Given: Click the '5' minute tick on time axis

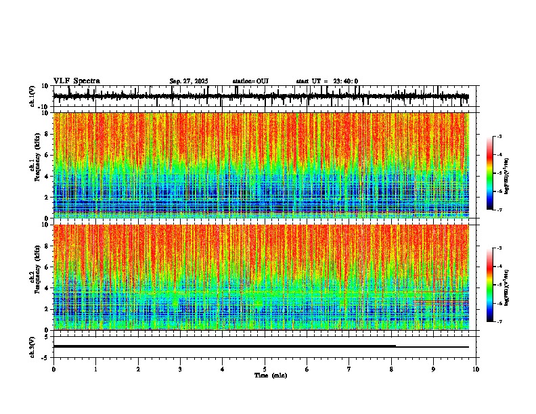Looking at the screenshot, I should [265, 369].
